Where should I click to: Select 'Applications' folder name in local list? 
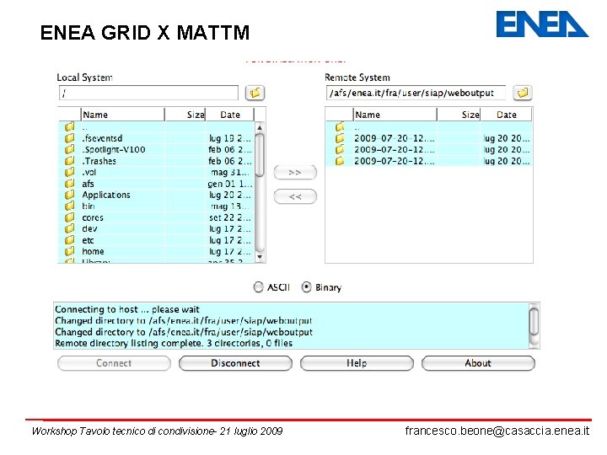pyautogui.click(x=106, y=195)
